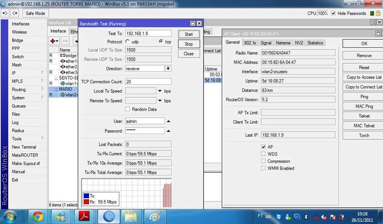Toggle the WDS checkbox
Image resolution: width=383 pixels, height=224 pixels.
[263, 154]
